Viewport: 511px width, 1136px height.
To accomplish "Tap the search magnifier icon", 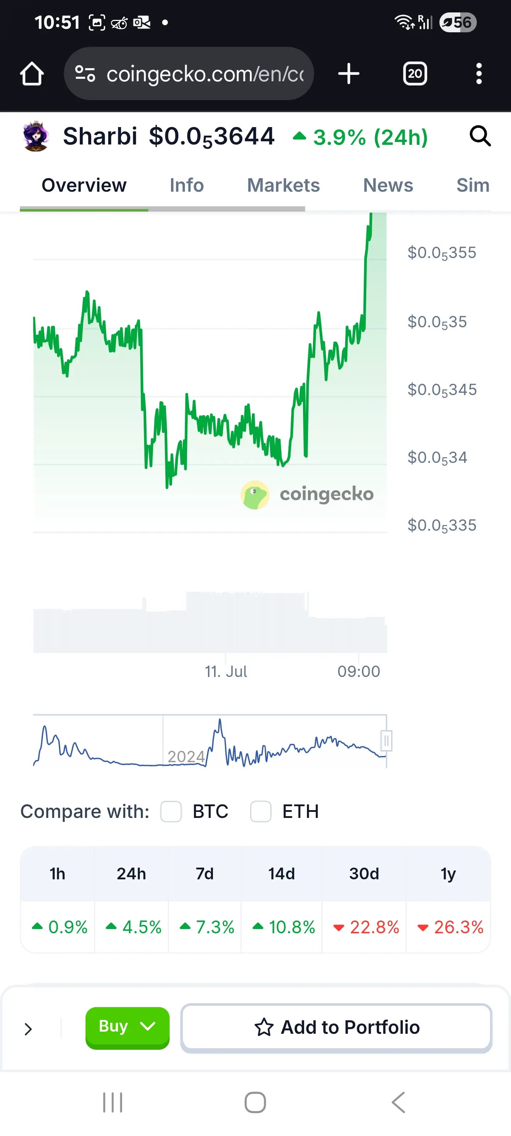I will (480, 136).
